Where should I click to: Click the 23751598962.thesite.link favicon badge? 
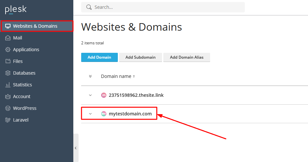pos(104,95)
